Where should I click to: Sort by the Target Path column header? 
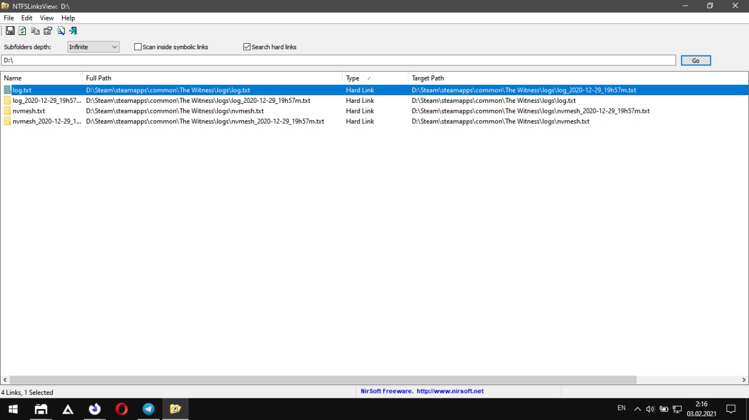[578, 78]
